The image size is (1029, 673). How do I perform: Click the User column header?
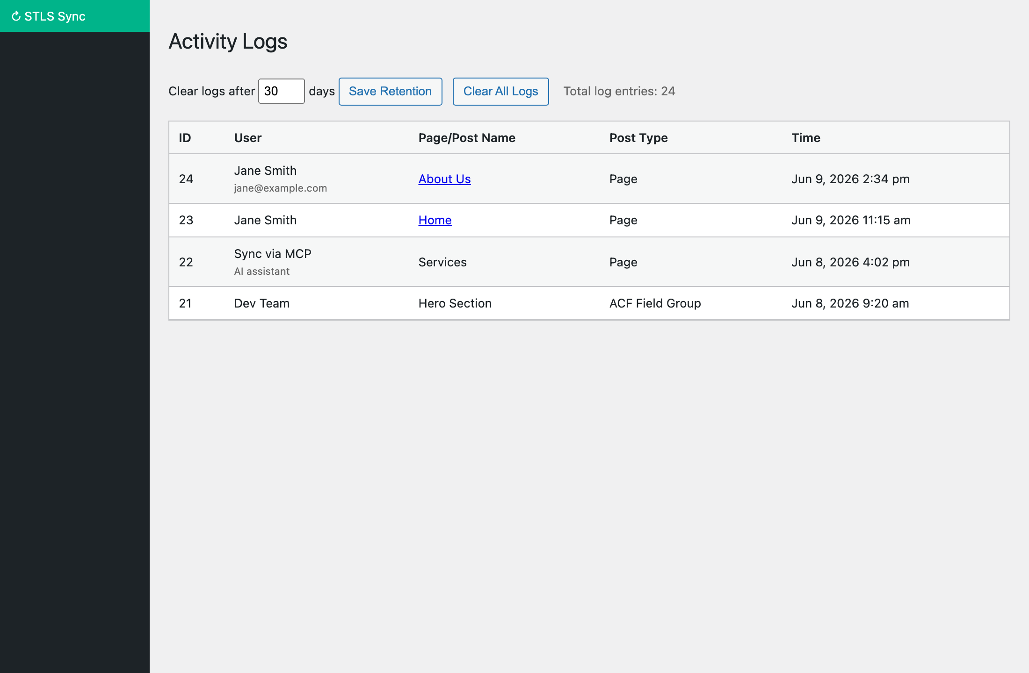(x=247, y=138)
